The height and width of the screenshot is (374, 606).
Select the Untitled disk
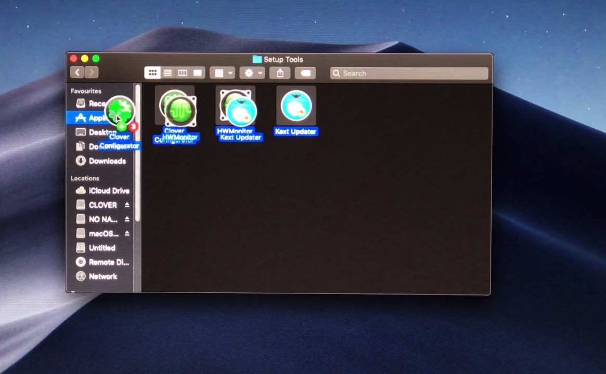100,248
